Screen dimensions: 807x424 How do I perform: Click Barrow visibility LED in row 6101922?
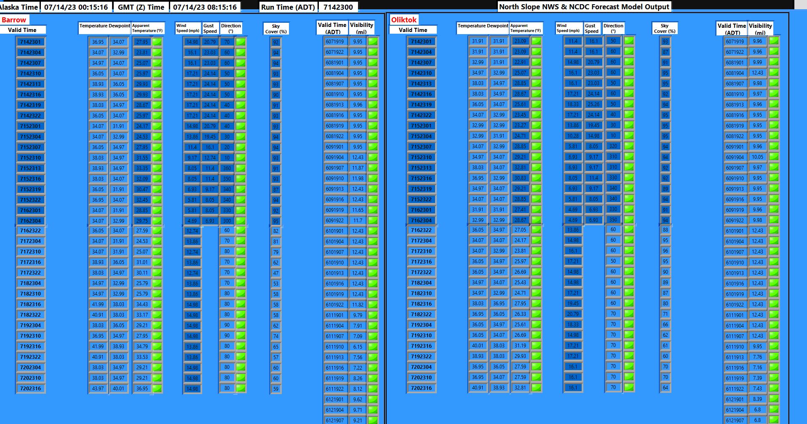(373, 304)
